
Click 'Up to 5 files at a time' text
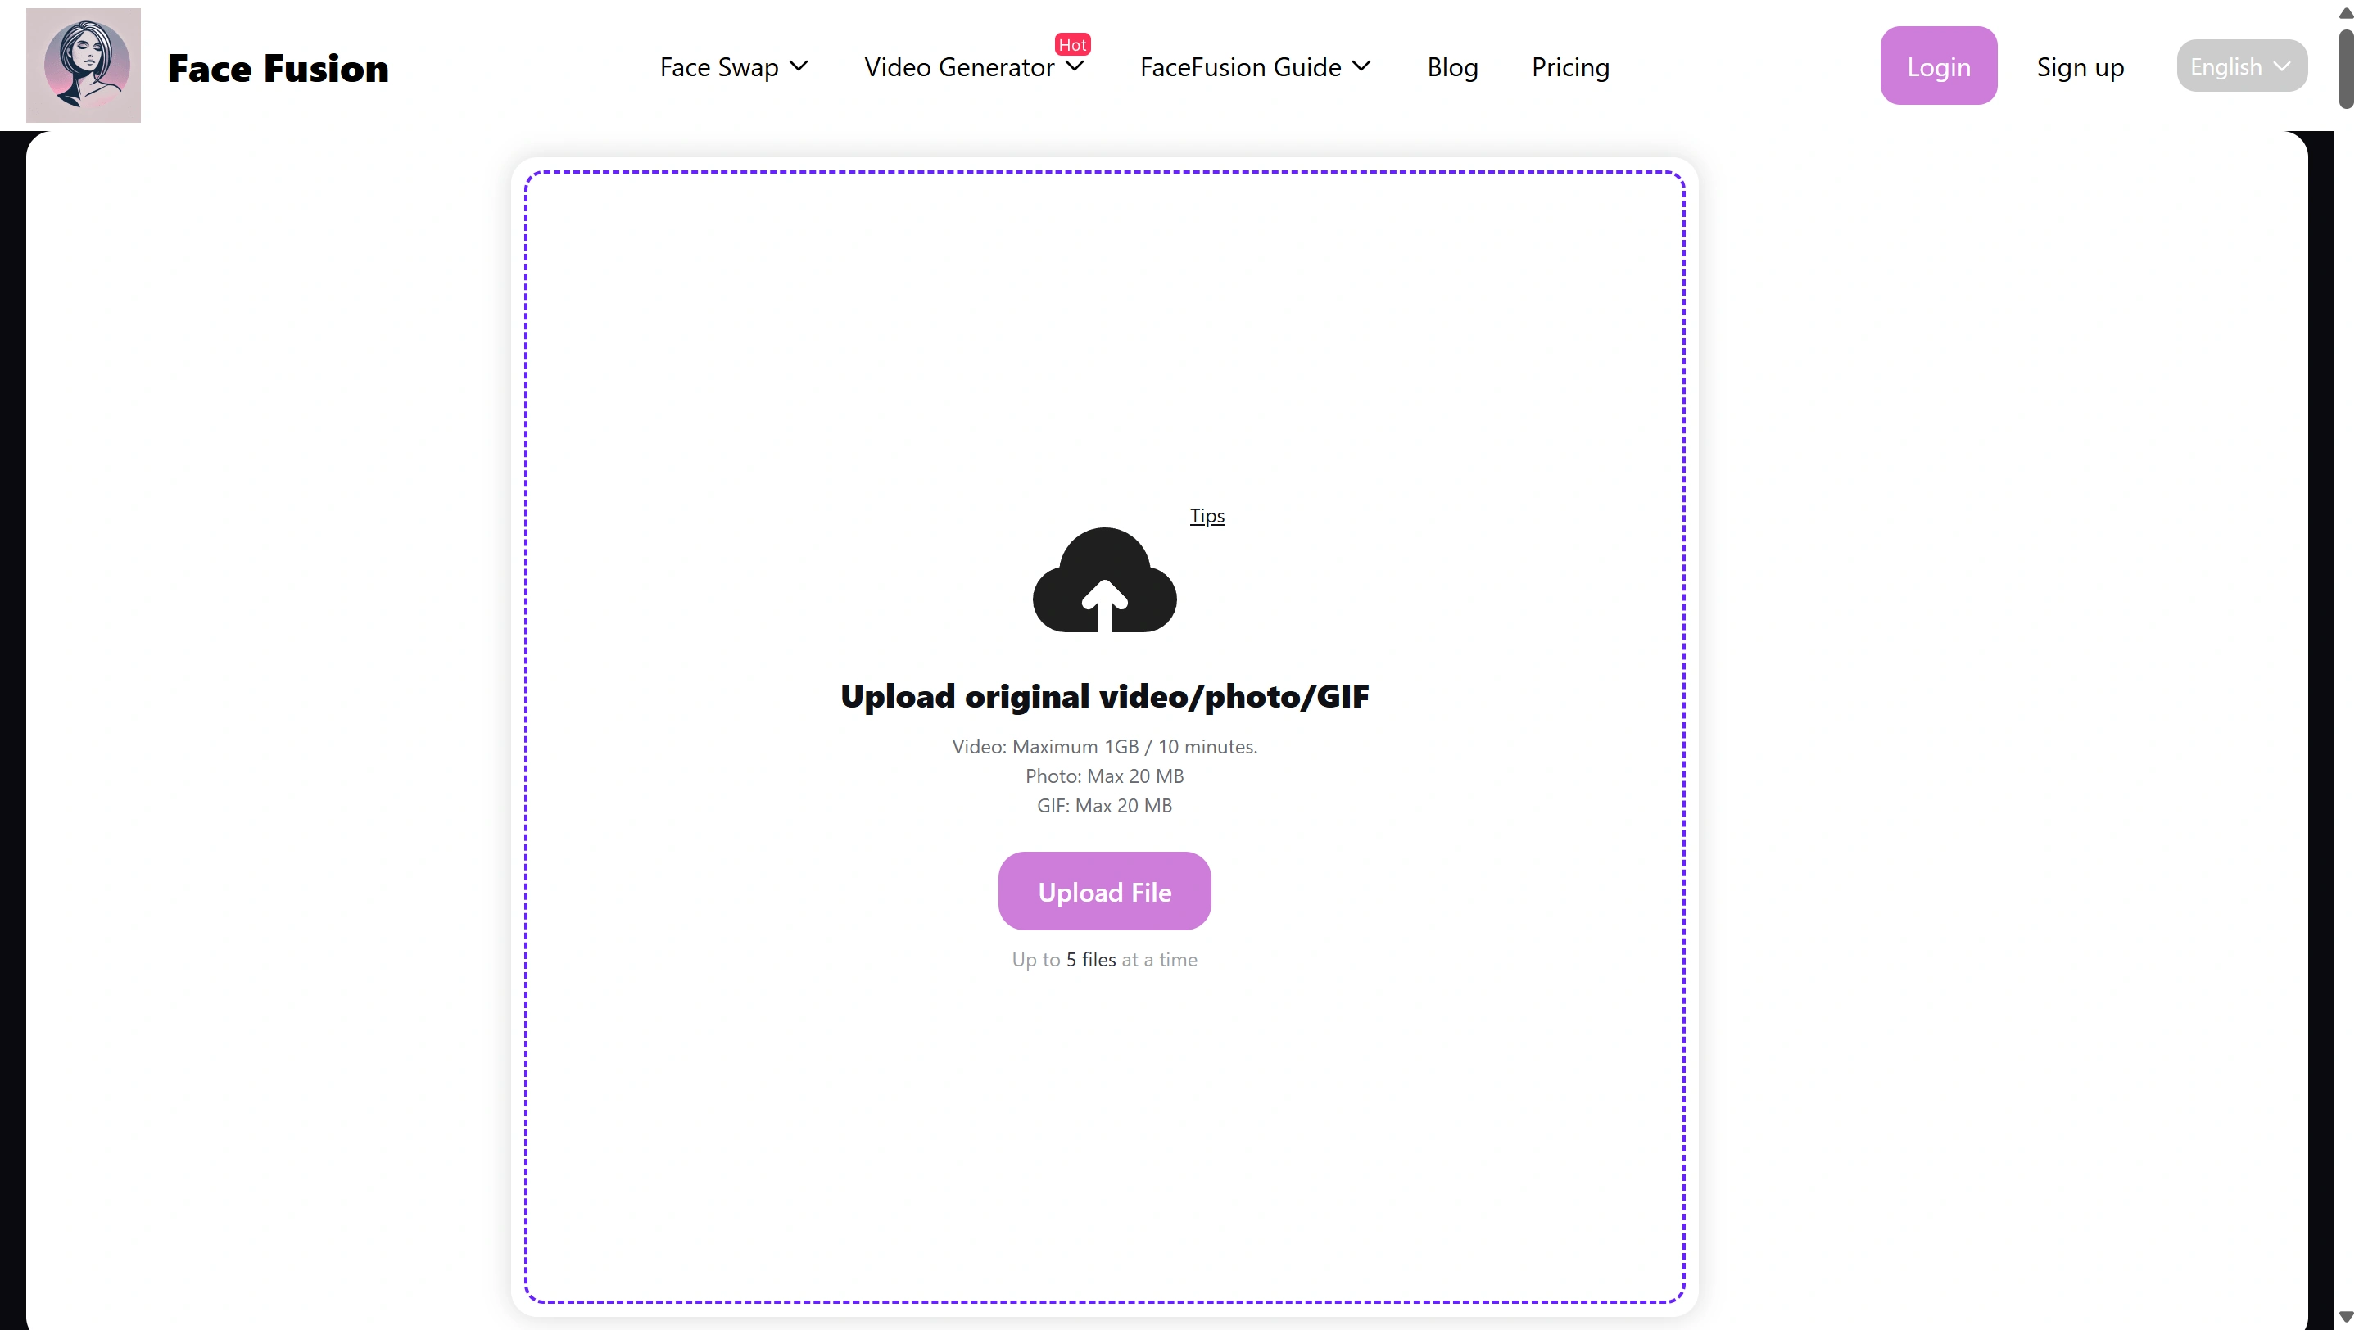pyautogui.click(x=1104, y=959)
